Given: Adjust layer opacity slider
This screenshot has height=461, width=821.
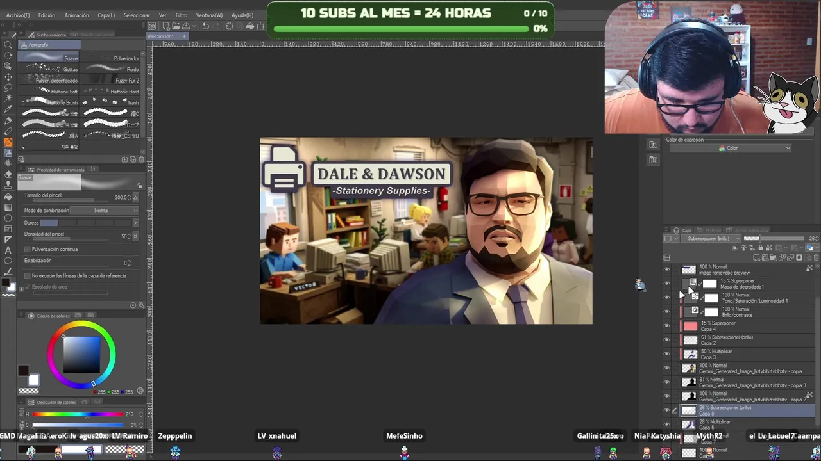Looking at the screenshot, I should click(x=774, y=239).
